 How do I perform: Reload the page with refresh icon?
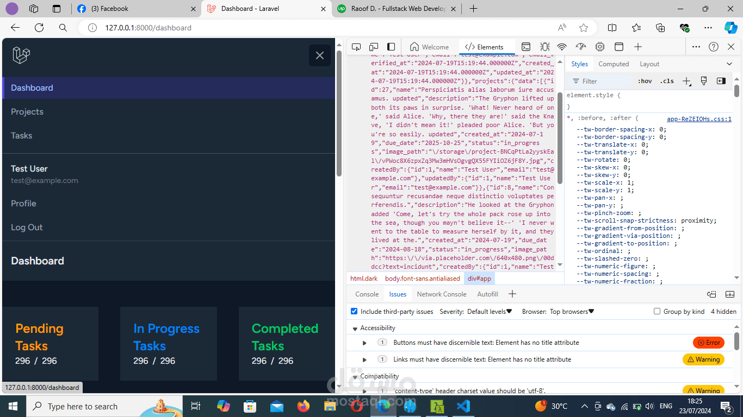coord(39,28)
